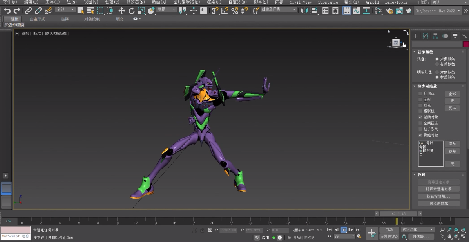Check the 几何体 hide checkbox

point(420,94)
